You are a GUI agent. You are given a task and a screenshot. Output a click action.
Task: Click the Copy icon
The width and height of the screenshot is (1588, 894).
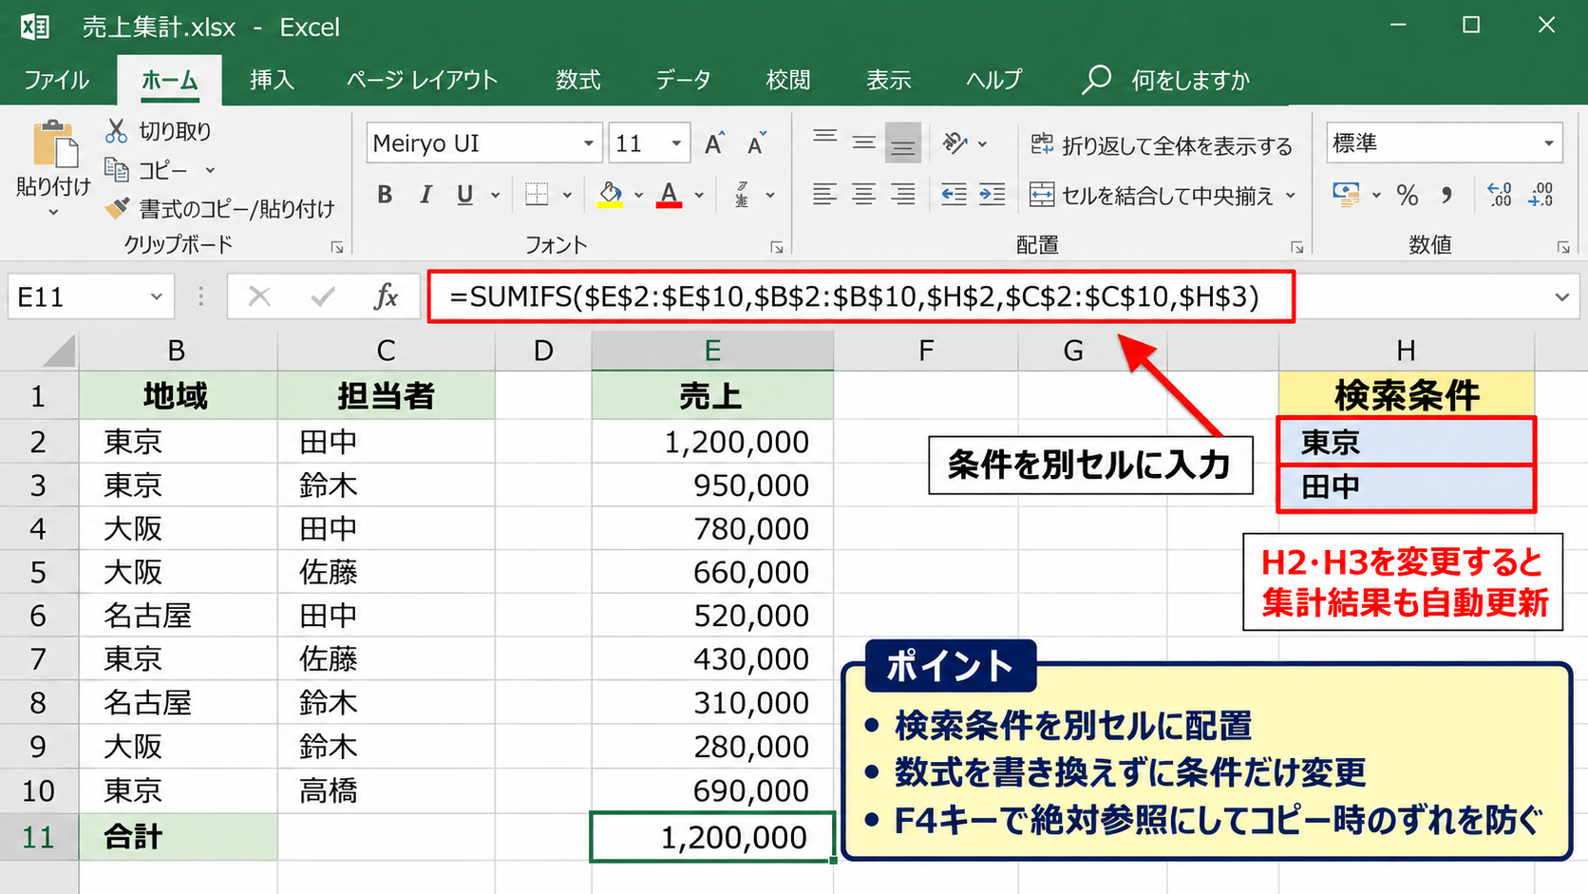[x=117, y=170]
